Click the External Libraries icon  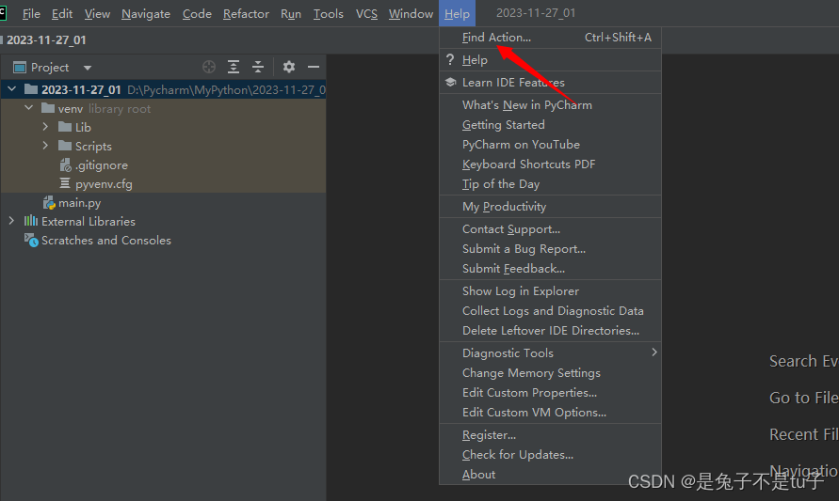pos(31,221)
